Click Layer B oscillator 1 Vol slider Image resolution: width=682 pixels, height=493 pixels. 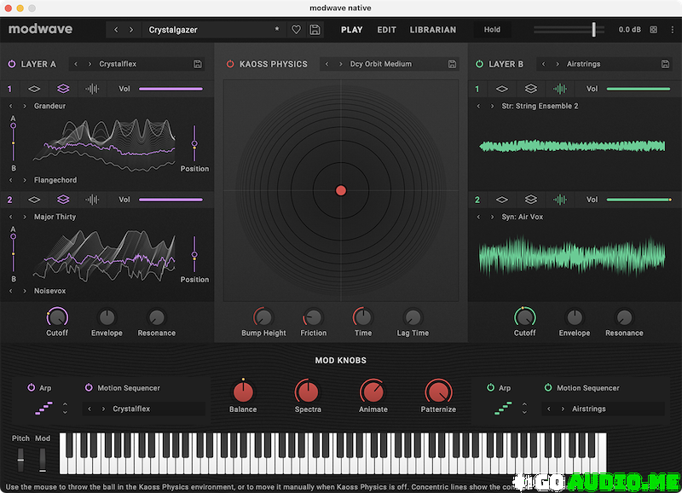(638, 89)
